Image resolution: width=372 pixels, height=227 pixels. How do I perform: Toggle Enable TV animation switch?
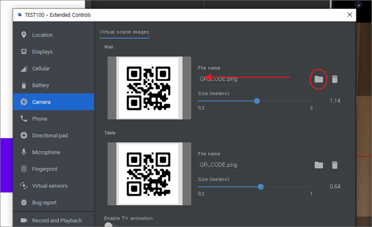(x=110, y=225)
